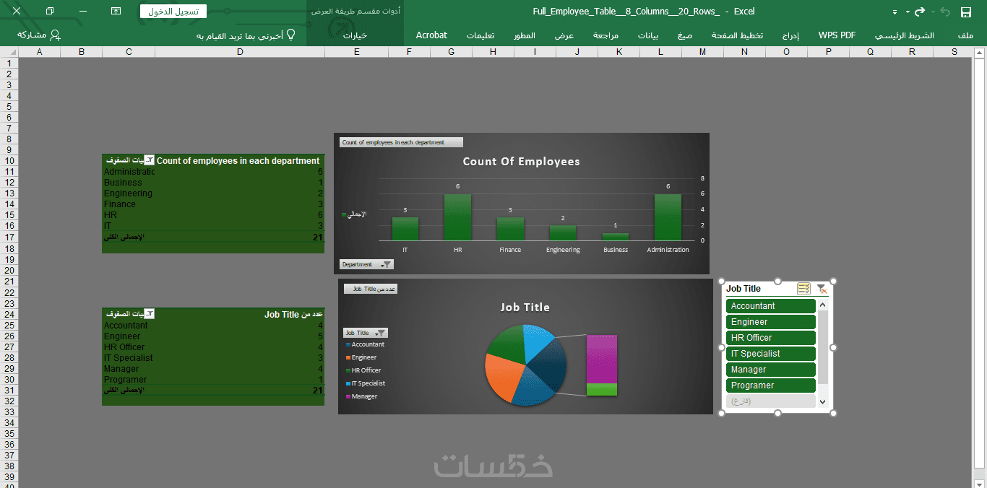Open the Help tab (تعليمات)
The width and height of the screenshot is (987, 488).
[x=480, y=35]
